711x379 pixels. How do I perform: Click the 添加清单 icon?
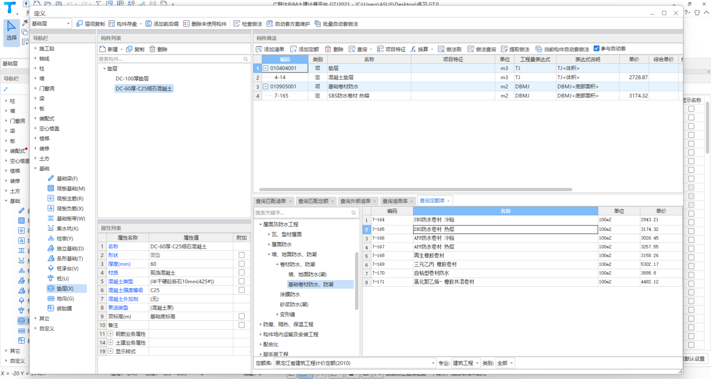[259, 49]
